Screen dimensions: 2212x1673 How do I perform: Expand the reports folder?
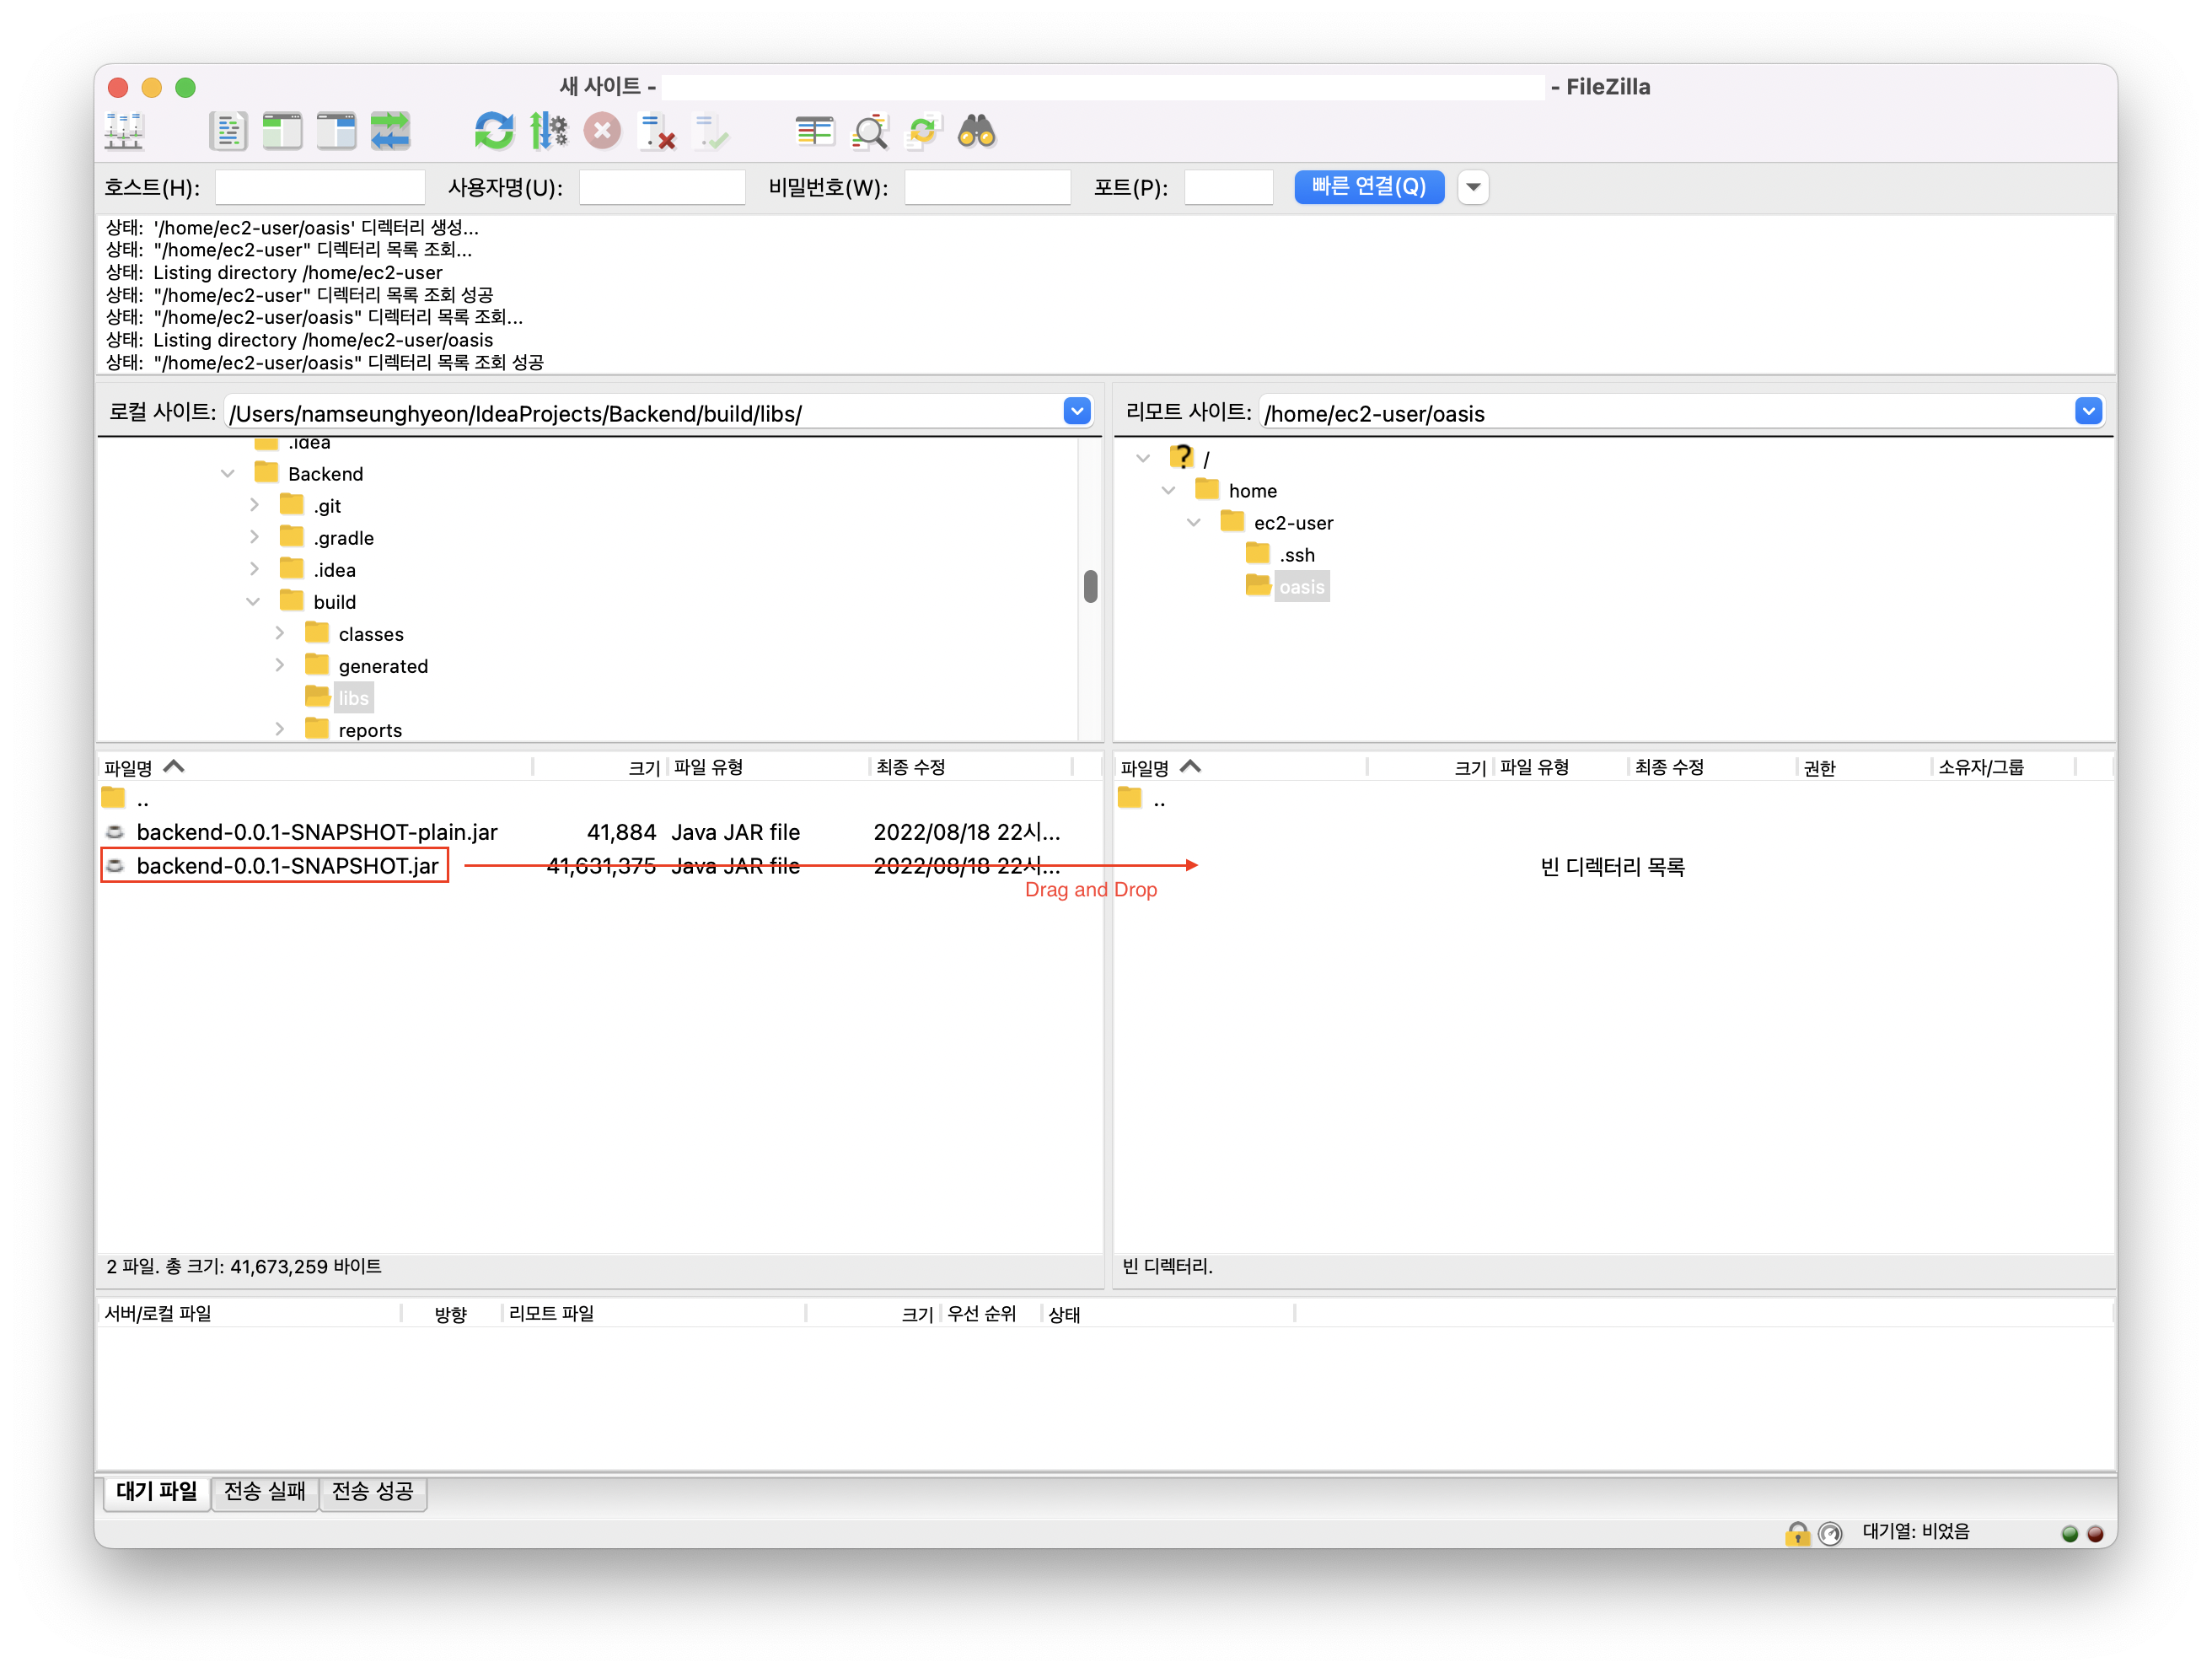280,729
